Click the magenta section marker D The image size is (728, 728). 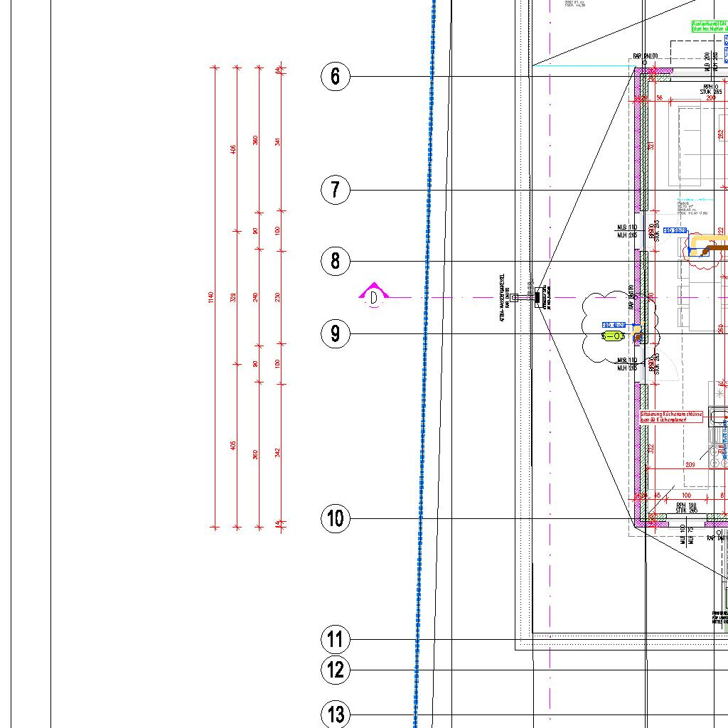pos(374,296)
